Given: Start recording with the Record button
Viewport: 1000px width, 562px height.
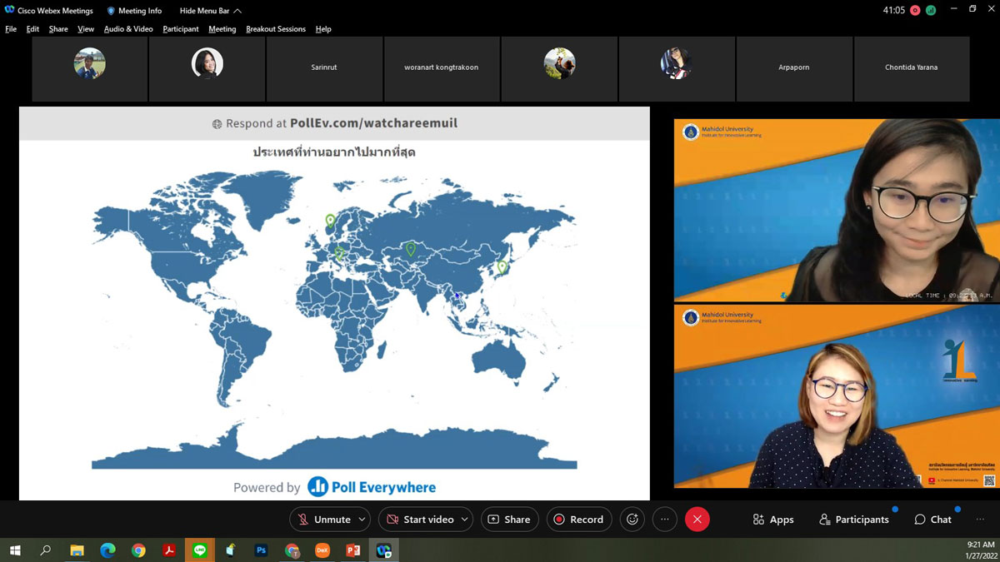Looking at the screenshot, I should 578,520.
